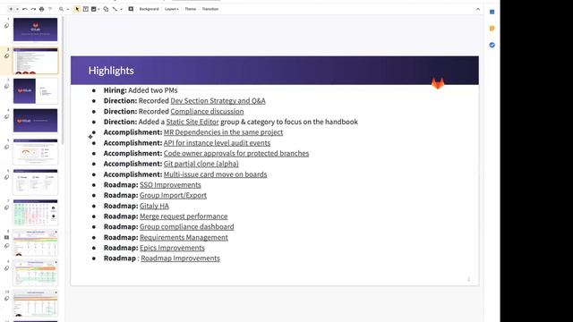The height and width of the screenshot is (322, 573).
Task: Click the Print icon
Action: click(x=42, y=9)
